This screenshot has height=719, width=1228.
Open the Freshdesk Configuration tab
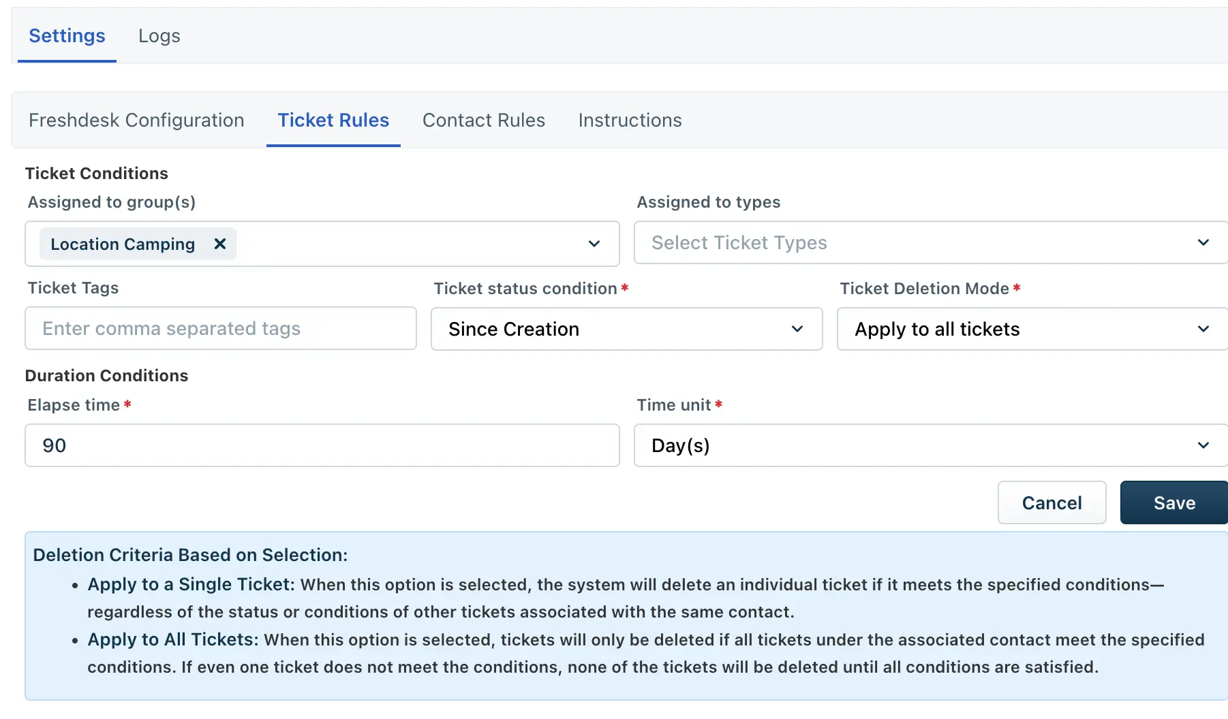pos(136,120)
